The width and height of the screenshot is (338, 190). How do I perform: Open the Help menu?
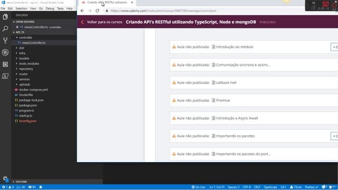tap(69, 8)
